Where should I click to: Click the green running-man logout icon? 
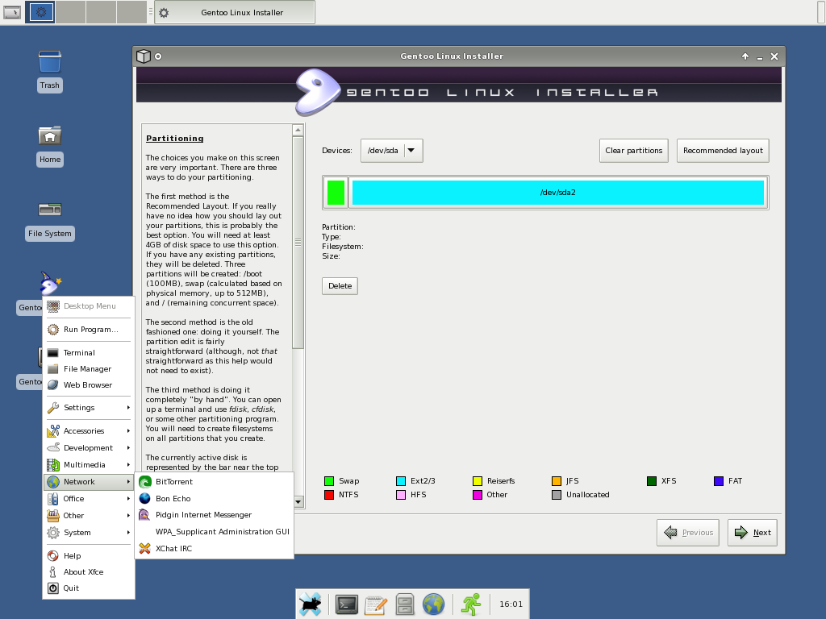click(471, 604)
